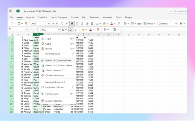Open the Dati tab

[84, 17]
